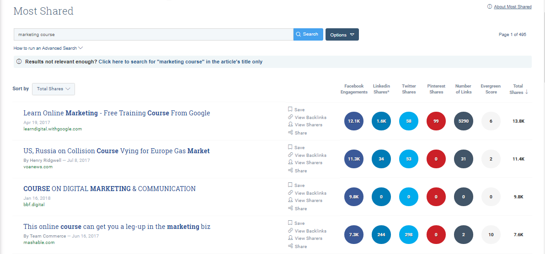Open the Learn Online Marketing article title
Viewport: 545px width, 254px height.
[117, 113]
